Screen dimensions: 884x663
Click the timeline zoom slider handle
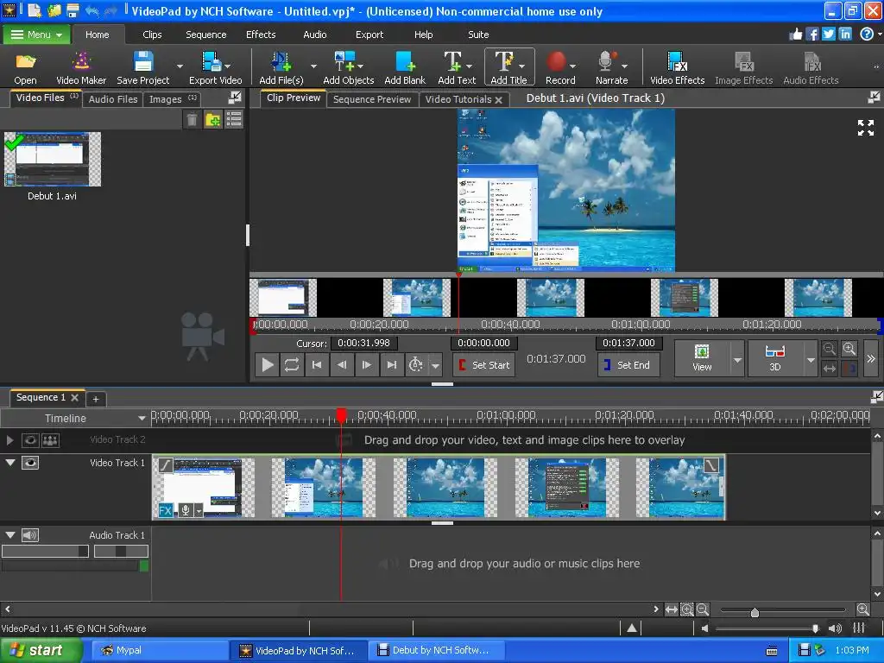point(755,612)
